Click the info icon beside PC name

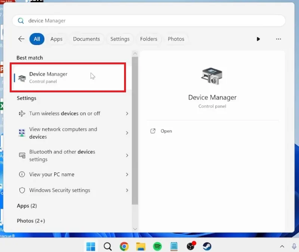(x=22, y=174)
